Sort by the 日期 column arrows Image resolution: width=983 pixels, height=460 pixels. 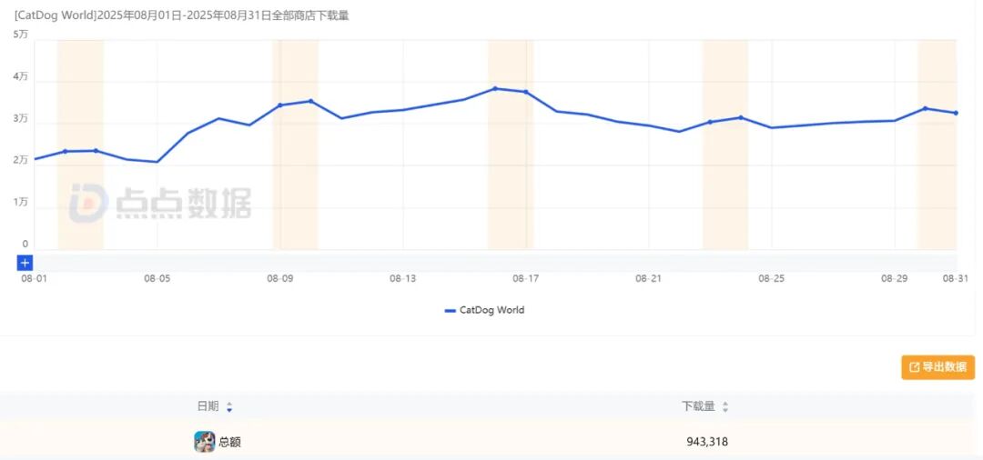tap(229, 407)
